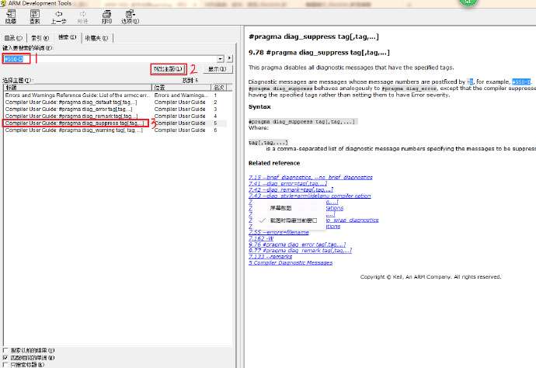
Task: Open link '7.41 --diag_error=tag[,tag,...]'
Action: pyautogui.click(x=288, y=183)
